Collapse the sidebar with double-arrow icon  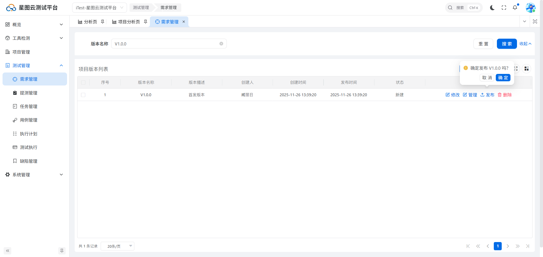click(8, 251)
